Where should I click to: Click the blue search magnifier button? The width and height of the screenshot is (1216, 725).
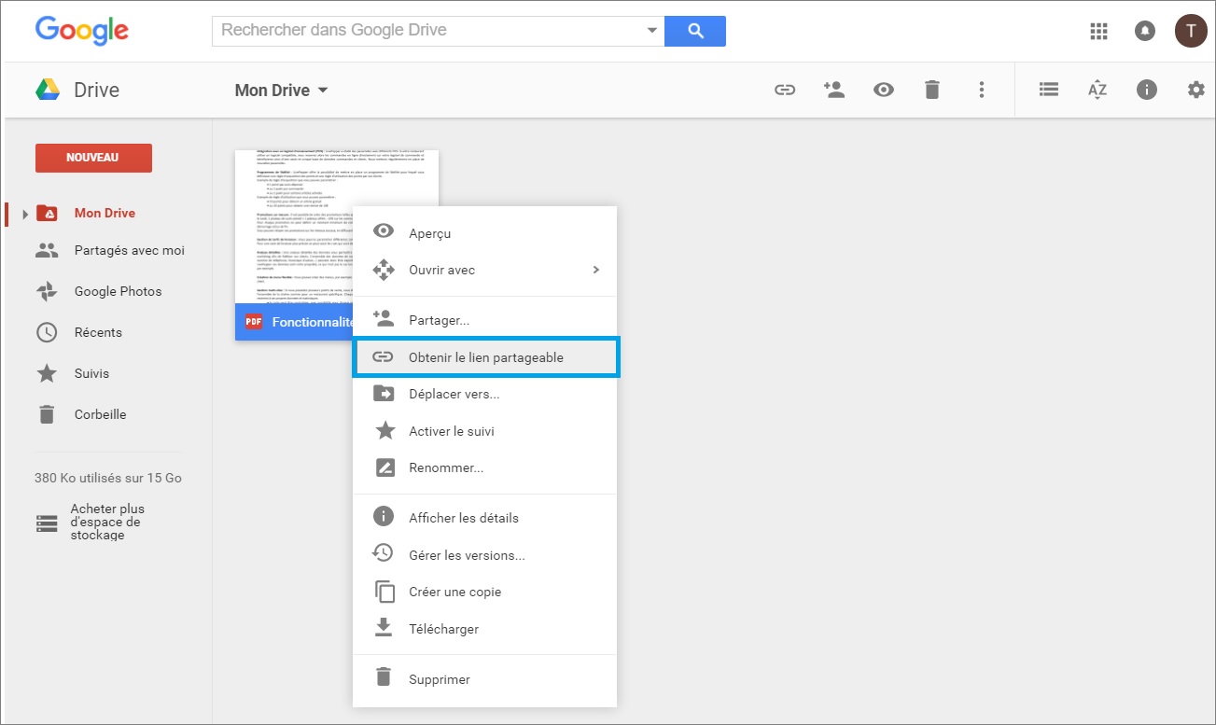695,31
